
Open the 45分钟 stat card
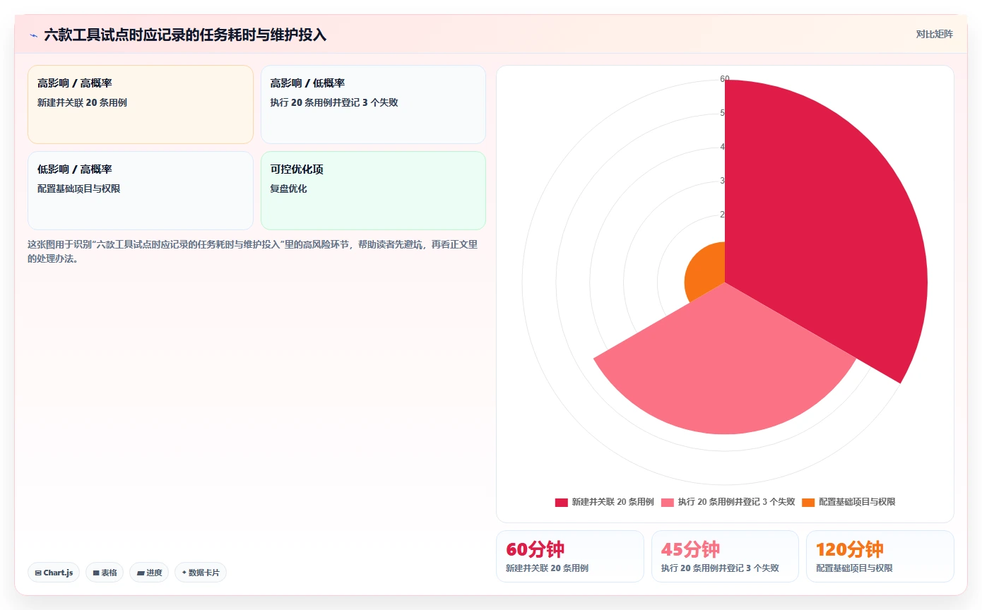[x=725, y=556]
